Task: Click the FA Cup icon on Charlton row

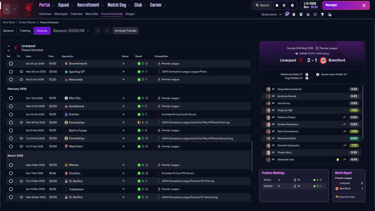Action: [x=159, y=173]
